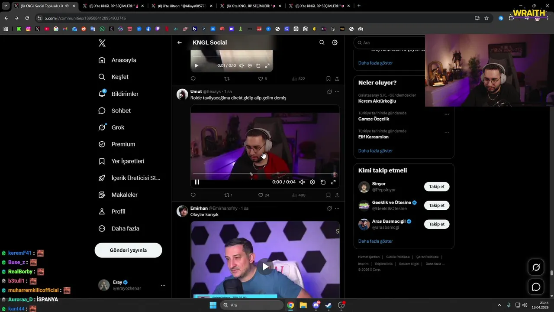Fullscreen Umut's video
554x312 pixels.
coord(333,182)
